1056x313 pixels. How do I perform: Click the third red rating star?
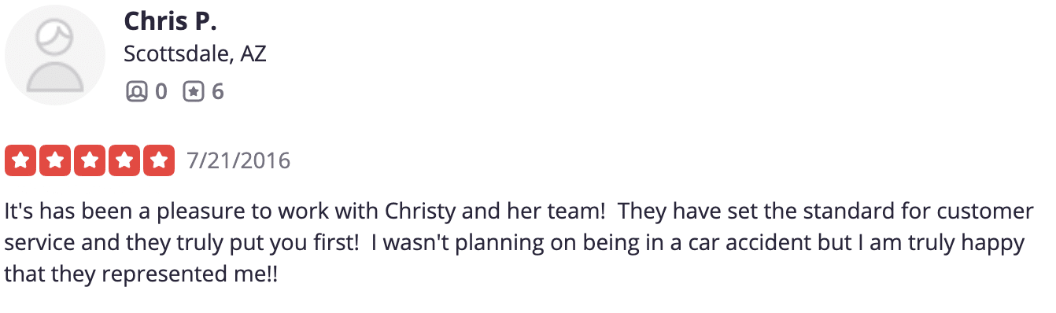click(x=90, y=161)
